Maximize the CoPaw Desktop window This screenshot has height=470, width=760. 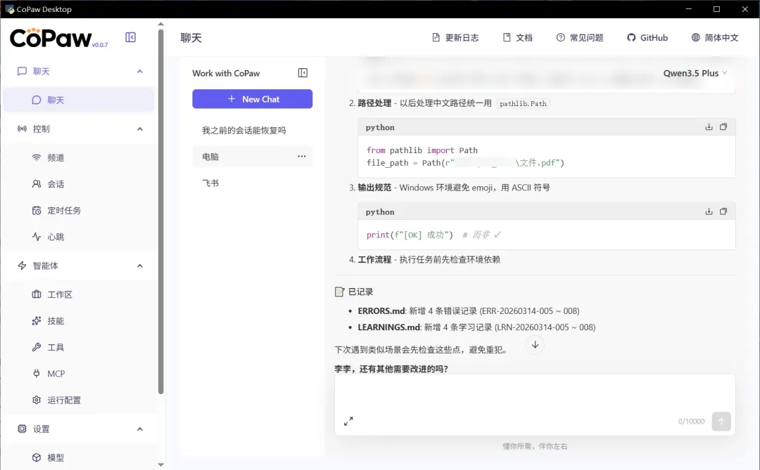[x=716, y=9]
